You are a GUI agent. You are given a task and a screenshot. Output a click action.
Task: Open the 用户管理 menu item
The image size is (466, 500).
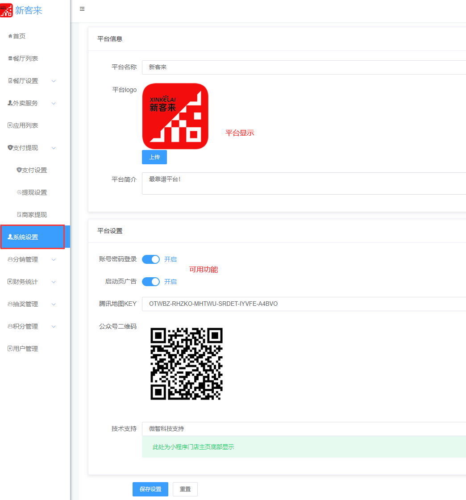coord(35,349)
